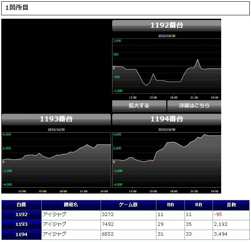Select table row for machine 1192
Screen dimensions: 251x242
coord(125,215)
